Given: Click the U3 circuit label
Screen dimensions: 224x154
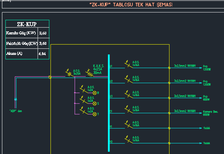Looking at the screenshot, I should [111, 96].
